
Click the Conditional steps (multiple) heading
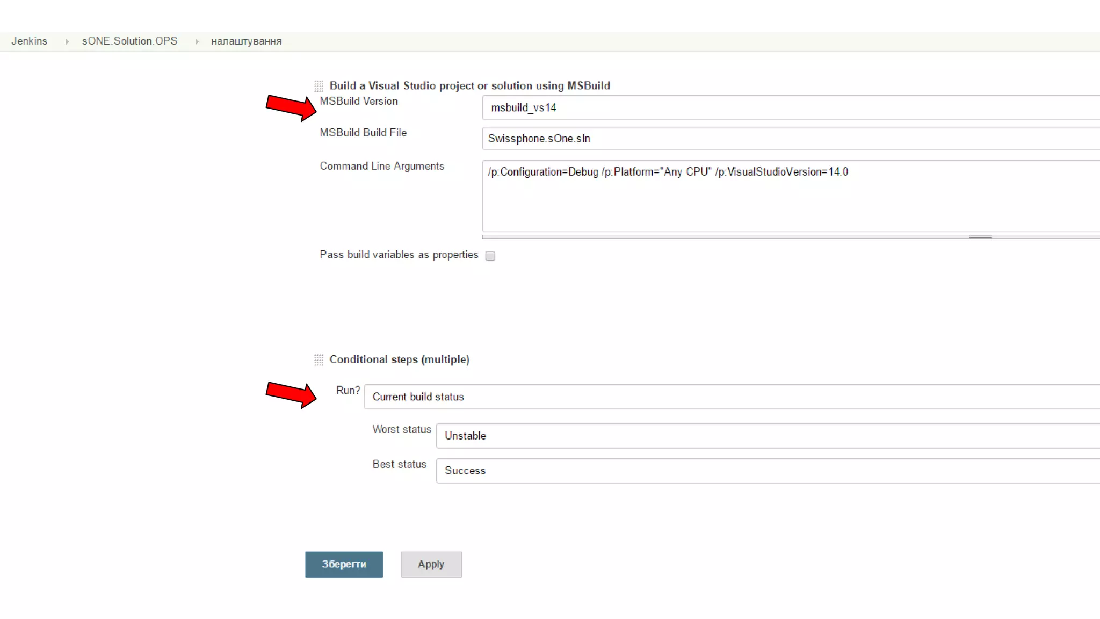[x=399, y=359]
